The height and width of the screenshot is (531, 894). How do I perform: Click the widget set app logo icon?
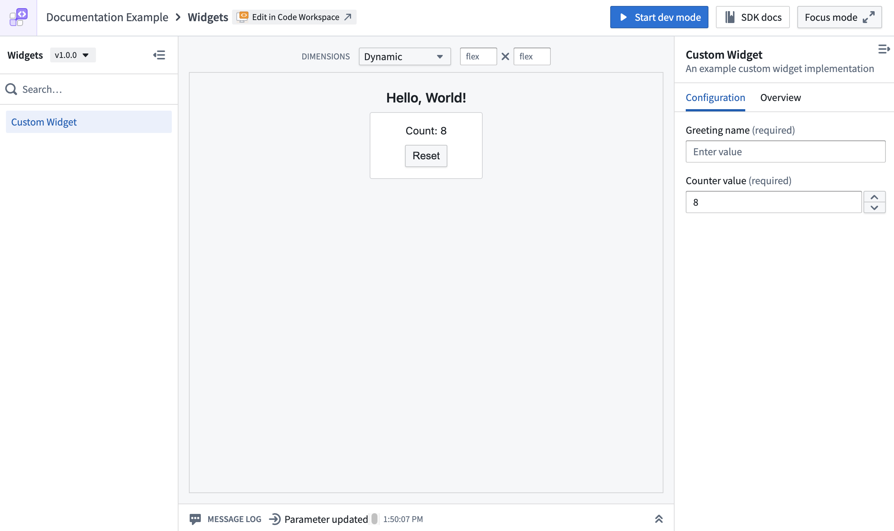coord(18,17)
